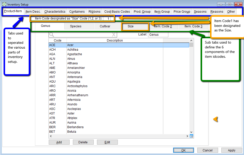The image size is (244, 155).
Task: Click the Apply button
Action: pos(231,150)
